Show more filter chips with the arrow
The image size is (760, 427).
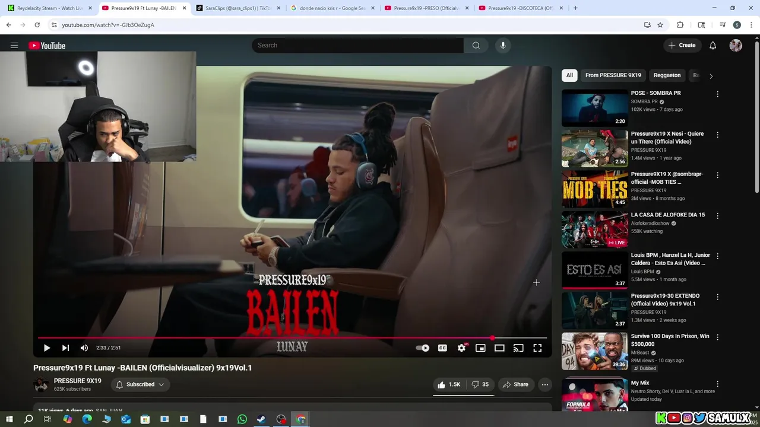(711, 76)
